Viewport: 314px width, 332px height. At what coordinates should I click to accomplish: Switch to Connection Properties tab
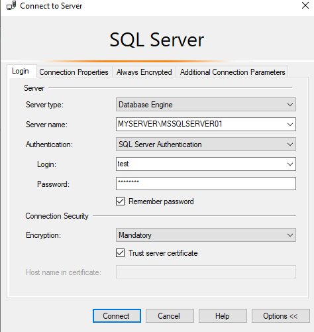[74, 72]
